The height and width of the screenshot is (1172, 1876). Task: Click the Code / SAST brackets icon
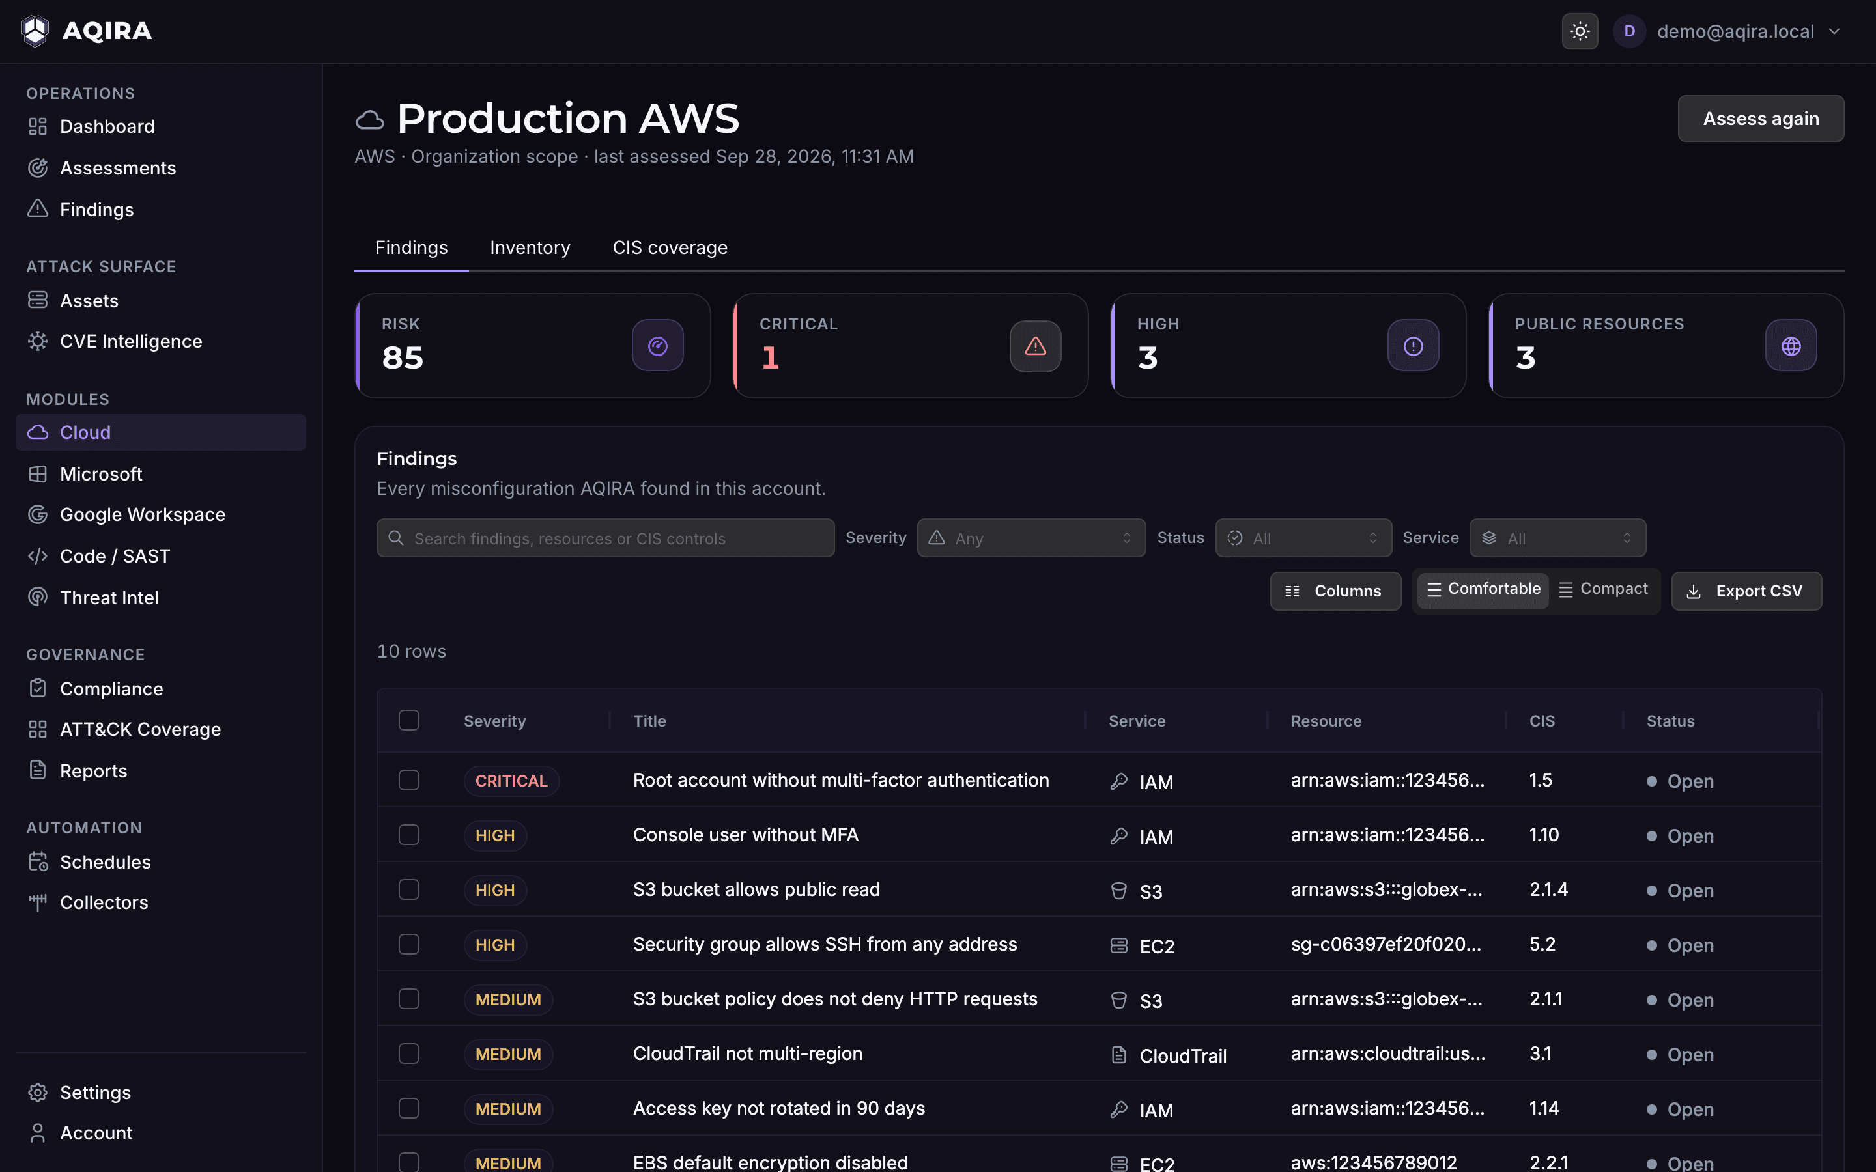(x=37, y=556)
